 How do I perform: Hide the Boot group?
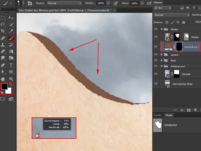(156, 60)
